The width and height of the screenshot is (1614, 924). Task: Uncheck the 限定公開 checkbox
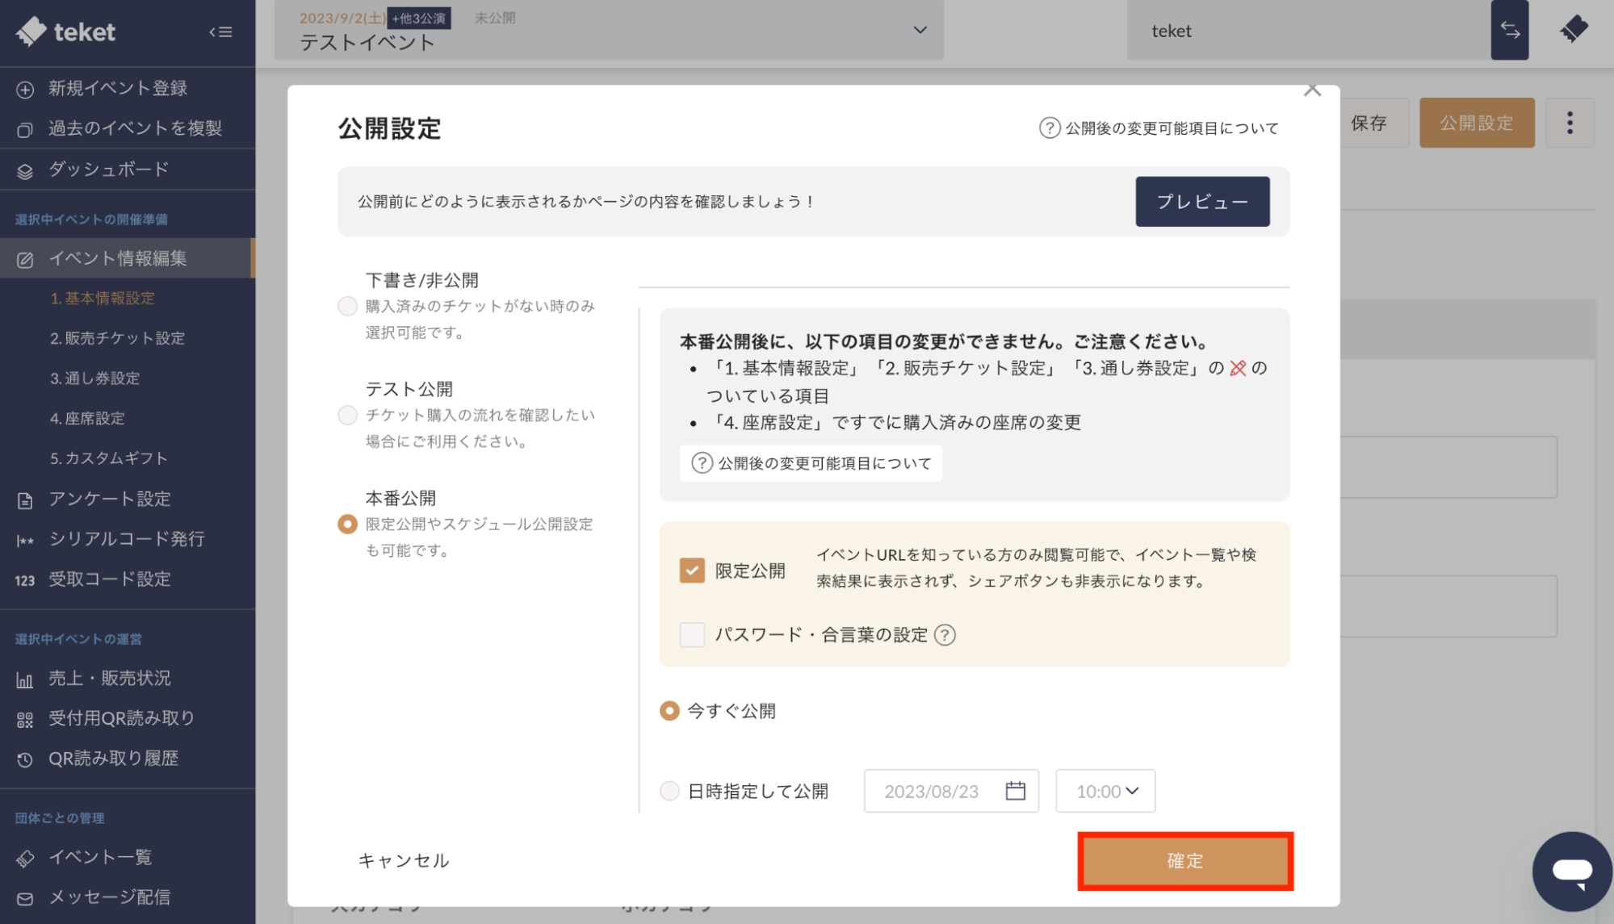pyautogui.click(x=692, y=571)
